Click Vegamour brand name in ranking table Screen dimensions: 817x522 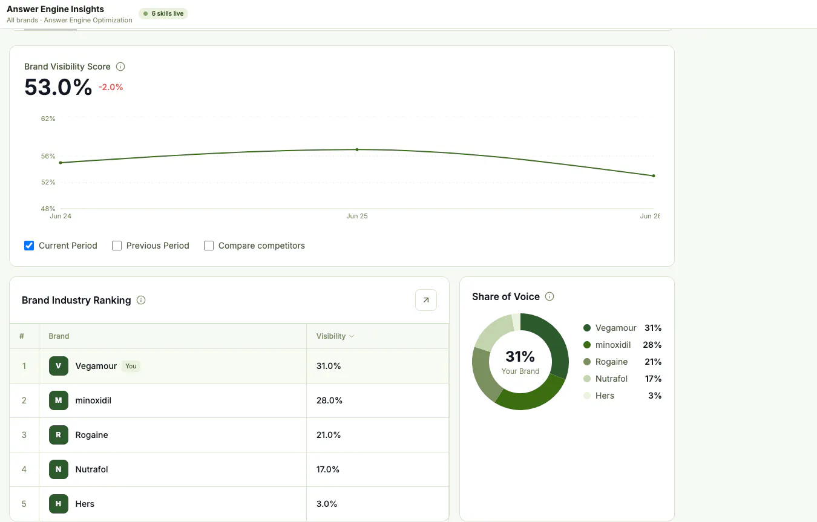point(96,366)
